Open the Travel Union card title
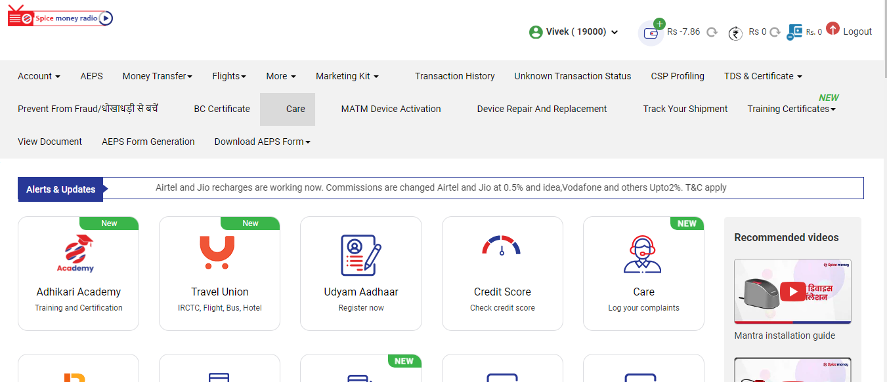 220,292
